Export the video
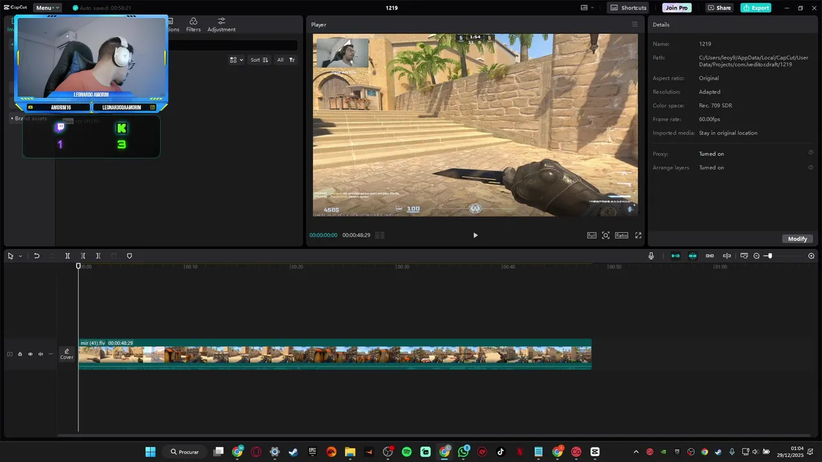 pos(756,8)
